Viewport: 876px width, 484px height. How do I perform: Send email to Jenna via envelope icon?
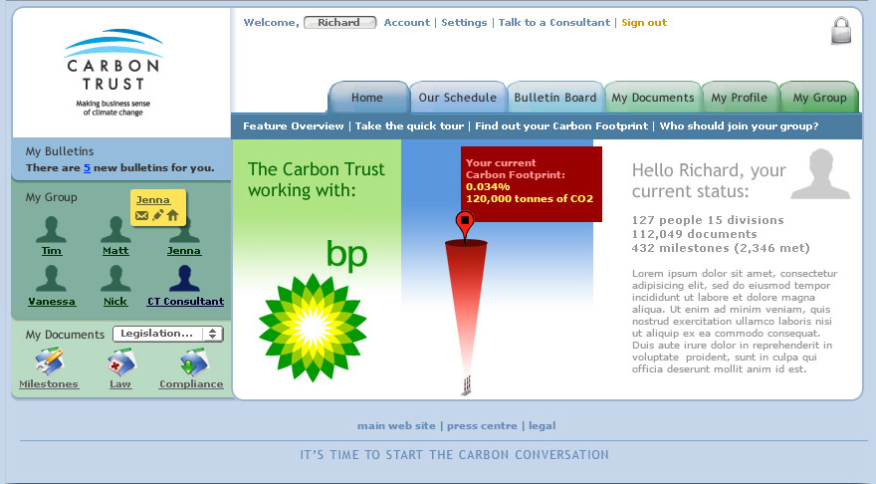click(142, 215)
